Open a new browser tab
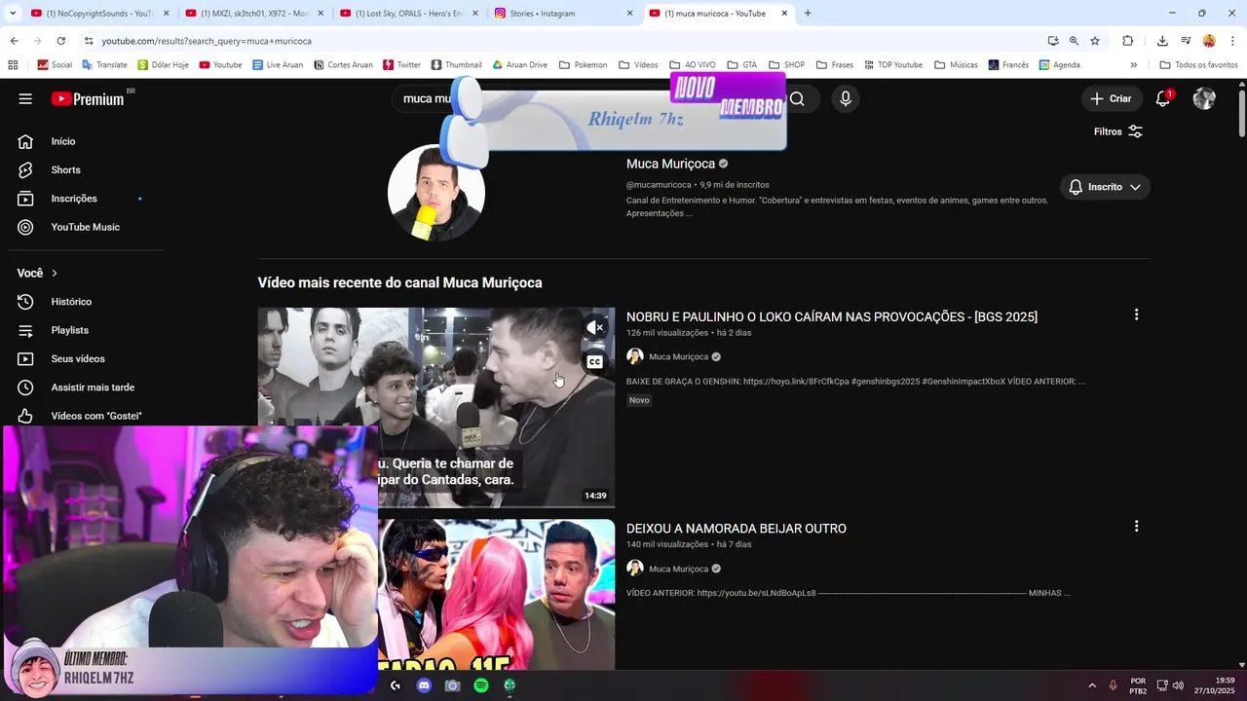 tap(808, 14)
